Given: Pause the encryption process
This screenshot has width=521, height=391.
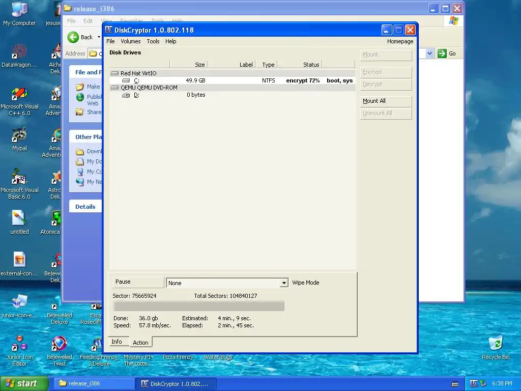Looking at the screenshot, I should tap(138, 282).
